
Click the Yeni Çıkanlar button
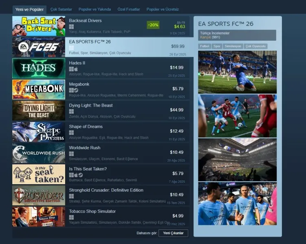point(173,233)
